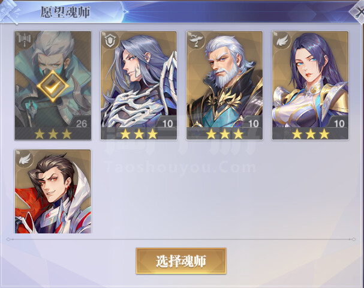364x288 pixels.
Task: Select the silver long-haired armored character card
Action: tap(139, 85)
